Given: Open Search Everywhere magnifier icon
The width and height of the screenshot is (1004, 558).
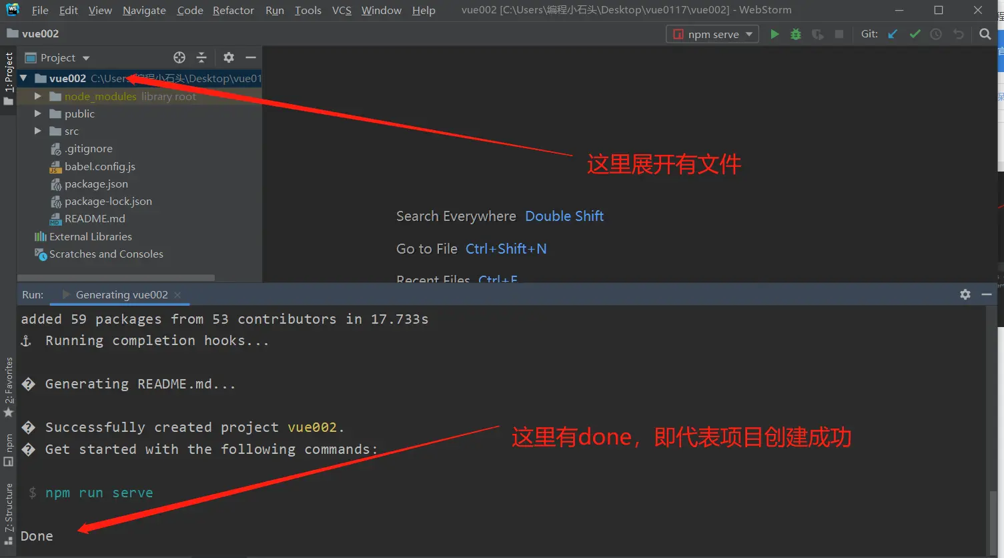Looking at the screenshot, I should pyautogui.click(x=985, y=34).
